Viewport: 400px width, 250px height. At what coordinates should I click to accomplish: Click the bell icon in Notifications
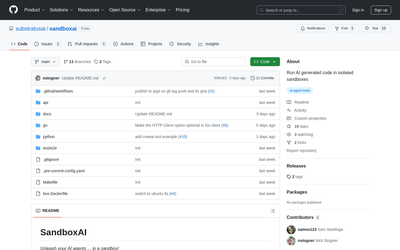303,28
